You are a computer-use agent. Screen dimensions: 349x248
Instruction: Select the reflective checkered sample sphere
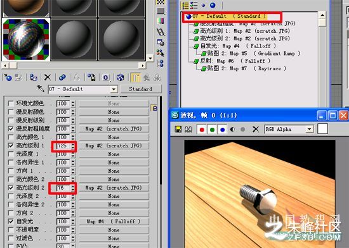pyautogui.click(x=26, y=39)
